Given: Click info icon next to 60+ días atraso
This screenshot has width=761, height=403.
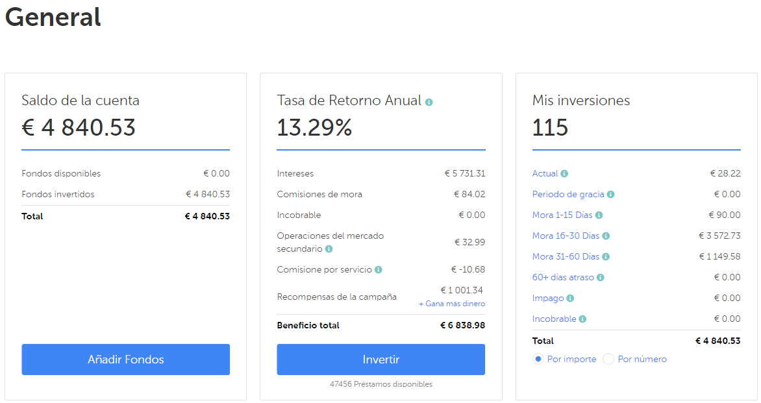Looking at the screenshot, I should tap(601, 278).
